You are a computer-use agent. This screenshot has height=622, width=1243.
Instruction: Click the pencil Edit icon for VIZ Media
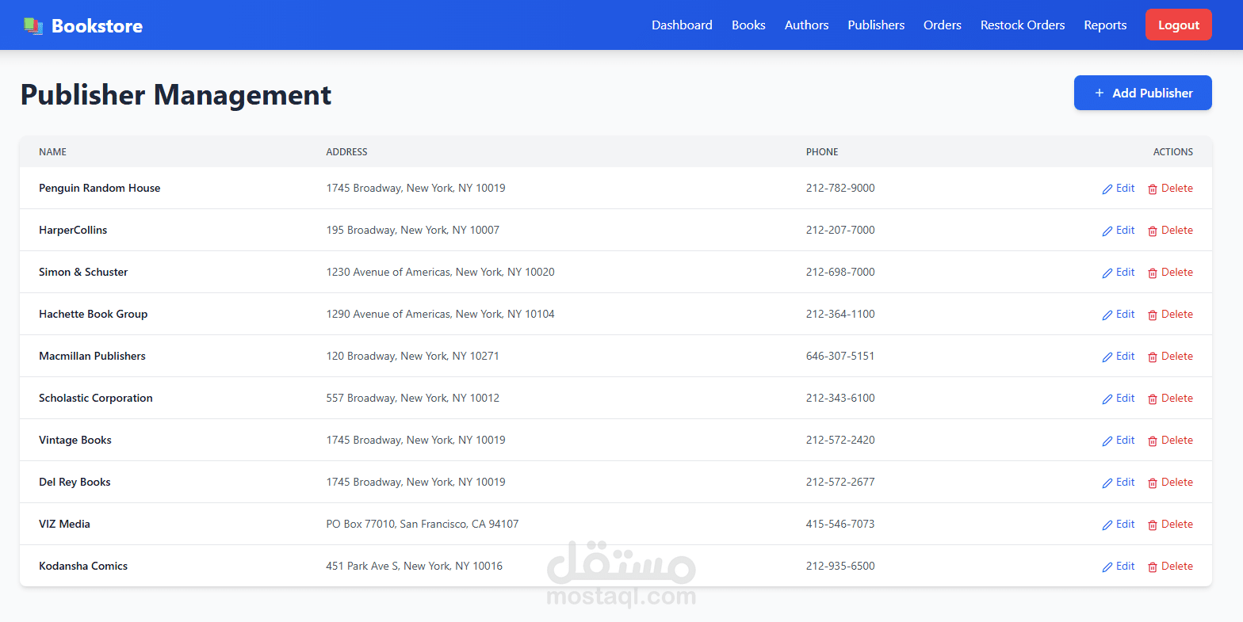1107,525
